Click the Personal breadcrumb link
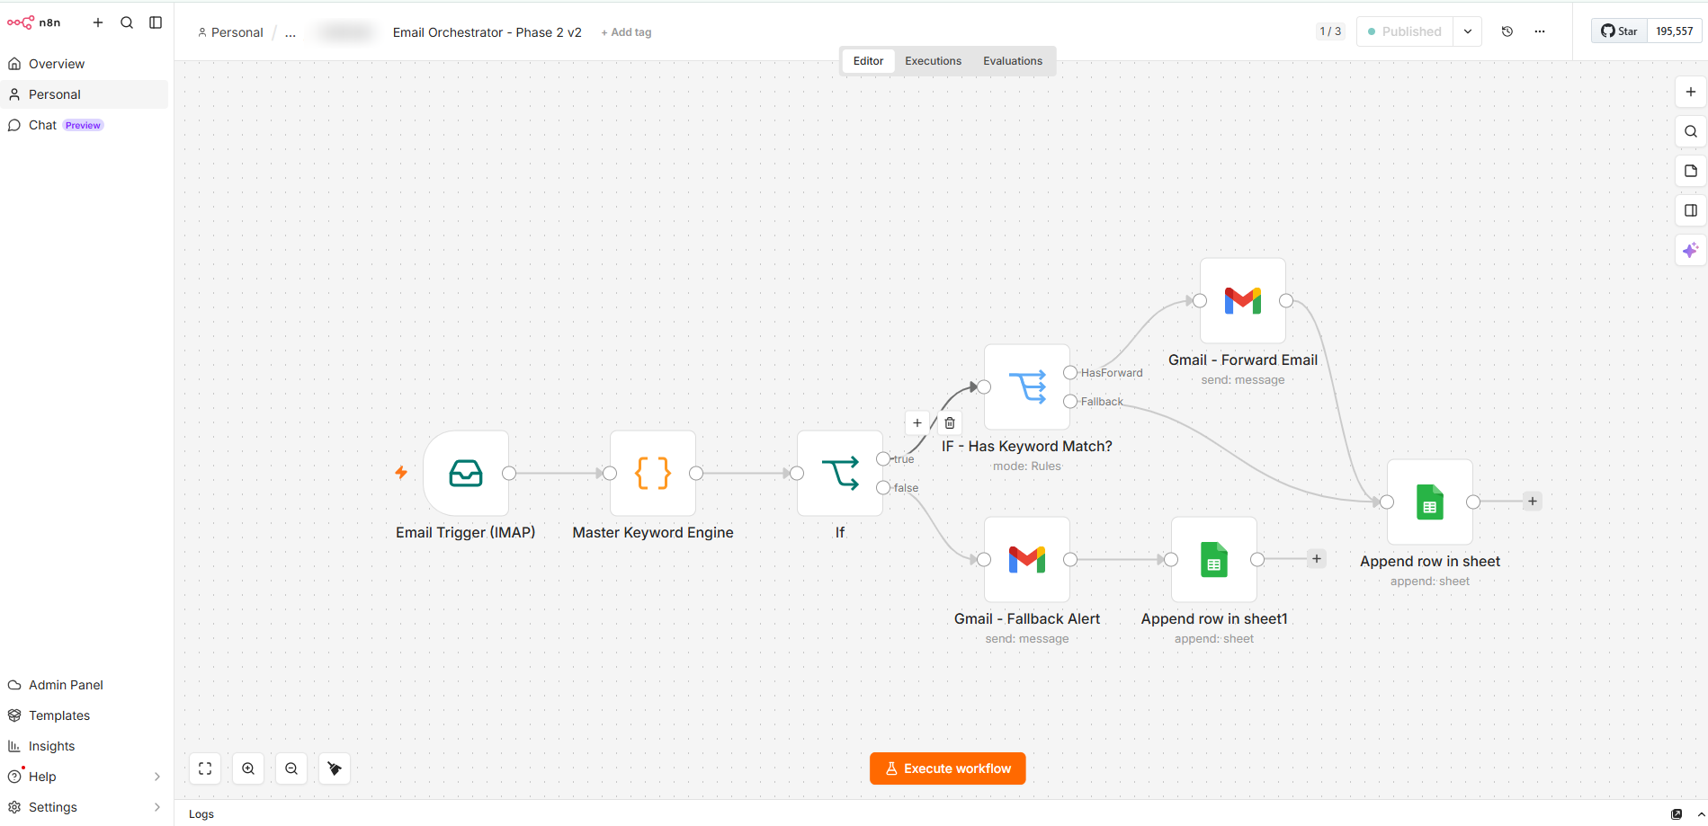 230,32
